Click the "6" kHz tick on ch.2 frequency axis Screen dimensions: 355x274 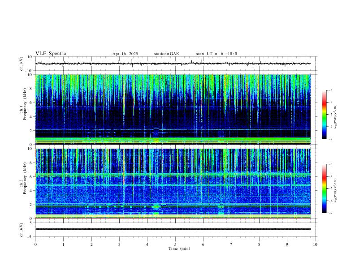tap(31, 177)
